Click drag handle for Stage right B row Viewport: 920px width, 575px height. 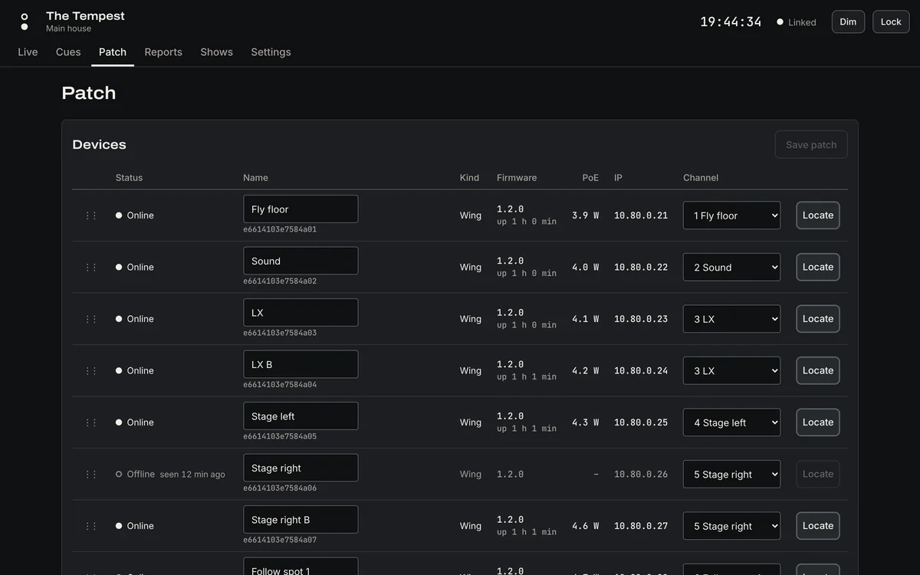coord(91,526)
